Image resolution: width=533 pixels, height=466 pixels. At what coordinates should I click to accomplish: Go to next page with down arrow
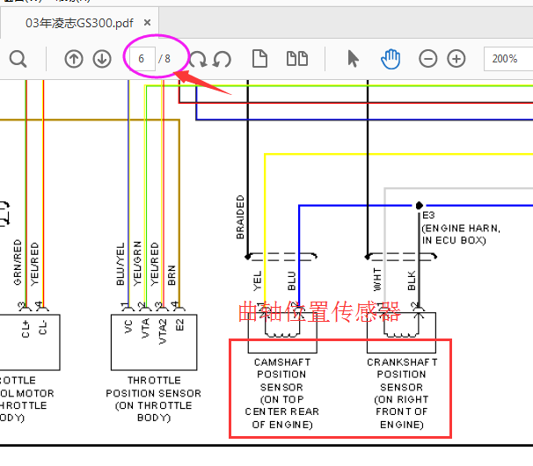coord(102,59)
